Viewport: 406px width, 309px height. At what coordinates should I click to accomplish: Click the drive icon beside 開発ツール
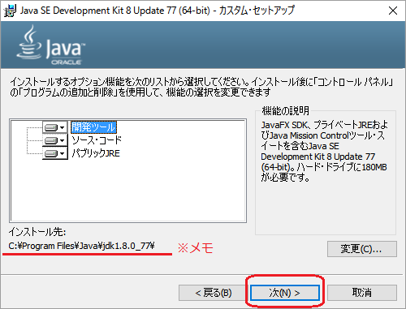[51, 127]
